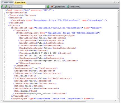Click the Quick Find magnifier icon
Viewport: 121px width, 103px height.
click(x=10, y=6)
